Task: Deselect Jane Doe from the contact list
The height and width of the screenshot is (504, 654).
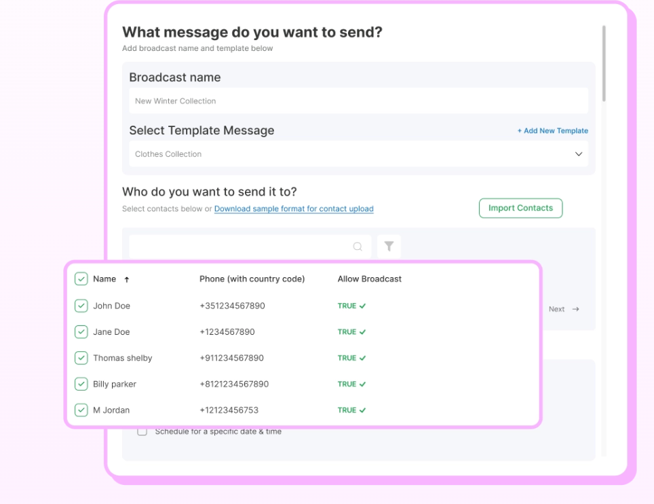Action: coord(81,331)
